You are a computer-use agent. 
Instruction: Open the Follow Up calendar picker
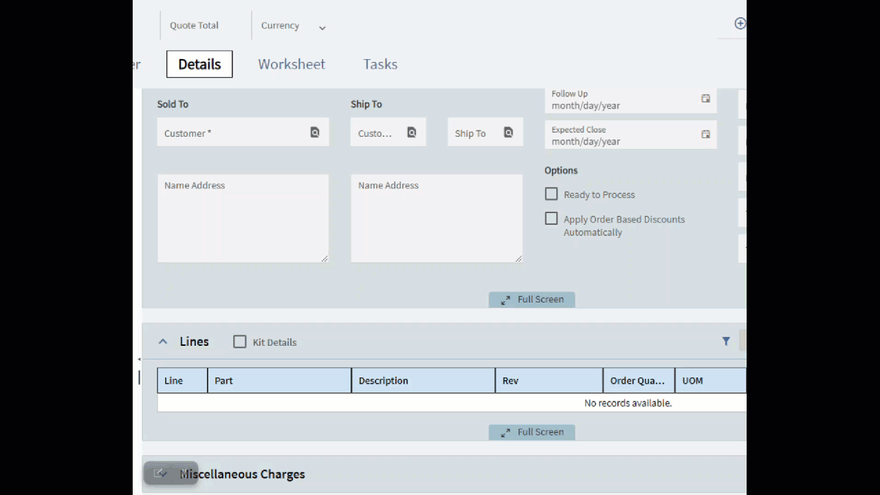point(705,98)
